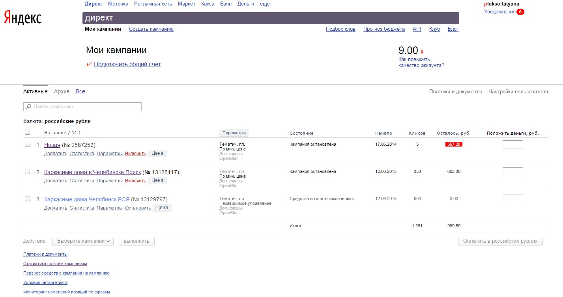Screen dimensions: 563x297
Task: Click Включить for campaign № 13128117
Action: point(135,181)
